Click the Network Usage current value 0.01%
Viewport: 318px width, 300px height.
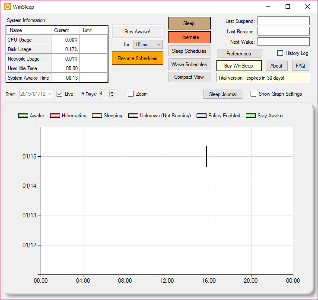(66, 59)
